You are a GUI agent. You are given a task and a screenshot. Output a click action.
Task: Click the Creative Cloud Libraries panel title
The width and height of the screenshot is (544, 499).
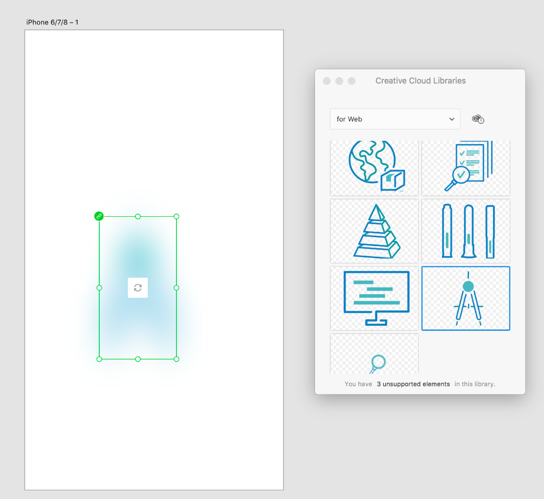[421, 81]
